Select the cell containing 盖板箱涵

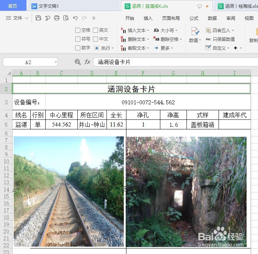[x=203, y=125]
